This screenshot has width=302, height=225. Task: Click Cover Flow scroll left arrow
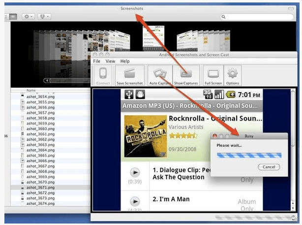click(x=46, y=80)
